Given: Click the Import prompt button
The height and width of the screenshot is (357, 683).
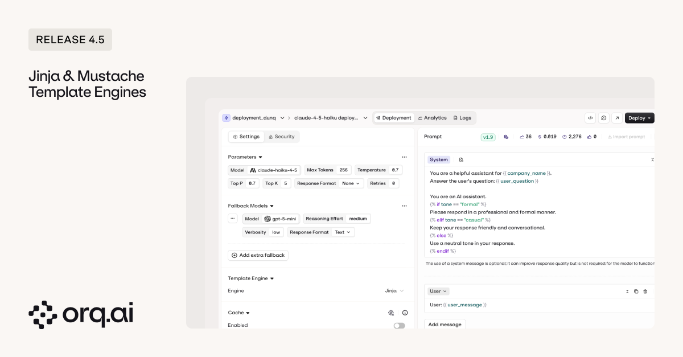Looking at the screenshot, I should click(x=626, y=137).
